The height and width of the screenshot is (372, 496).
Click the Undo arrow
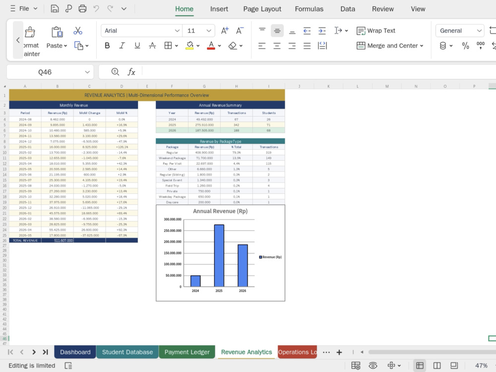[96, 8]
